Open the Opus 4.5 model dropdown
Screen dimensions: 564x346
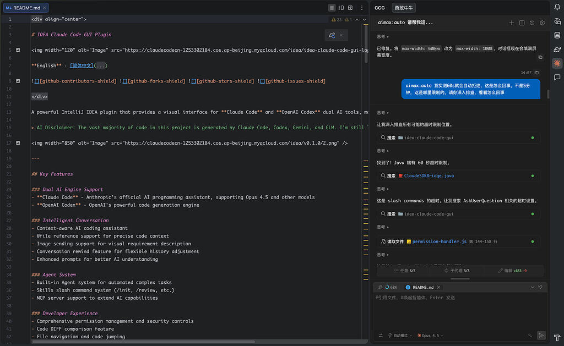pos(430,335)
